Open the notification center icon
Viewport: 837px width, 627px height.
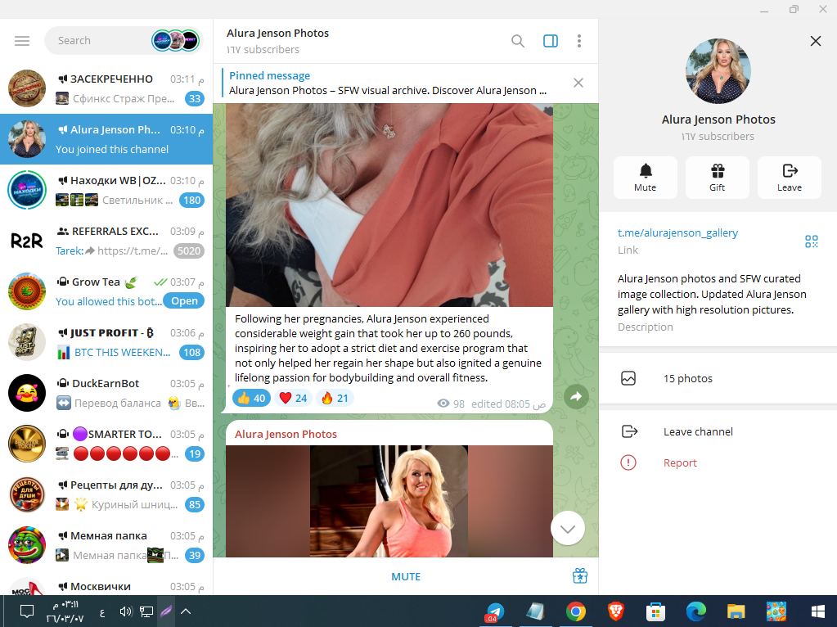coord(27,611)
